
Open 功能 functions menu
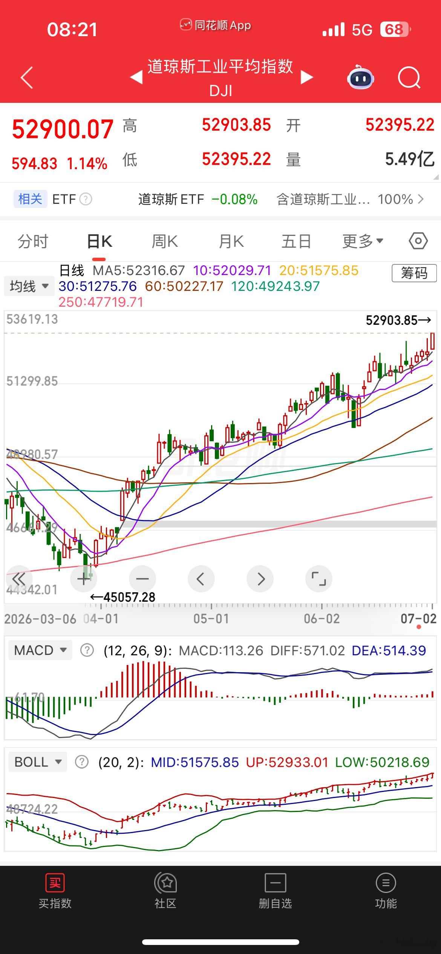386,891
